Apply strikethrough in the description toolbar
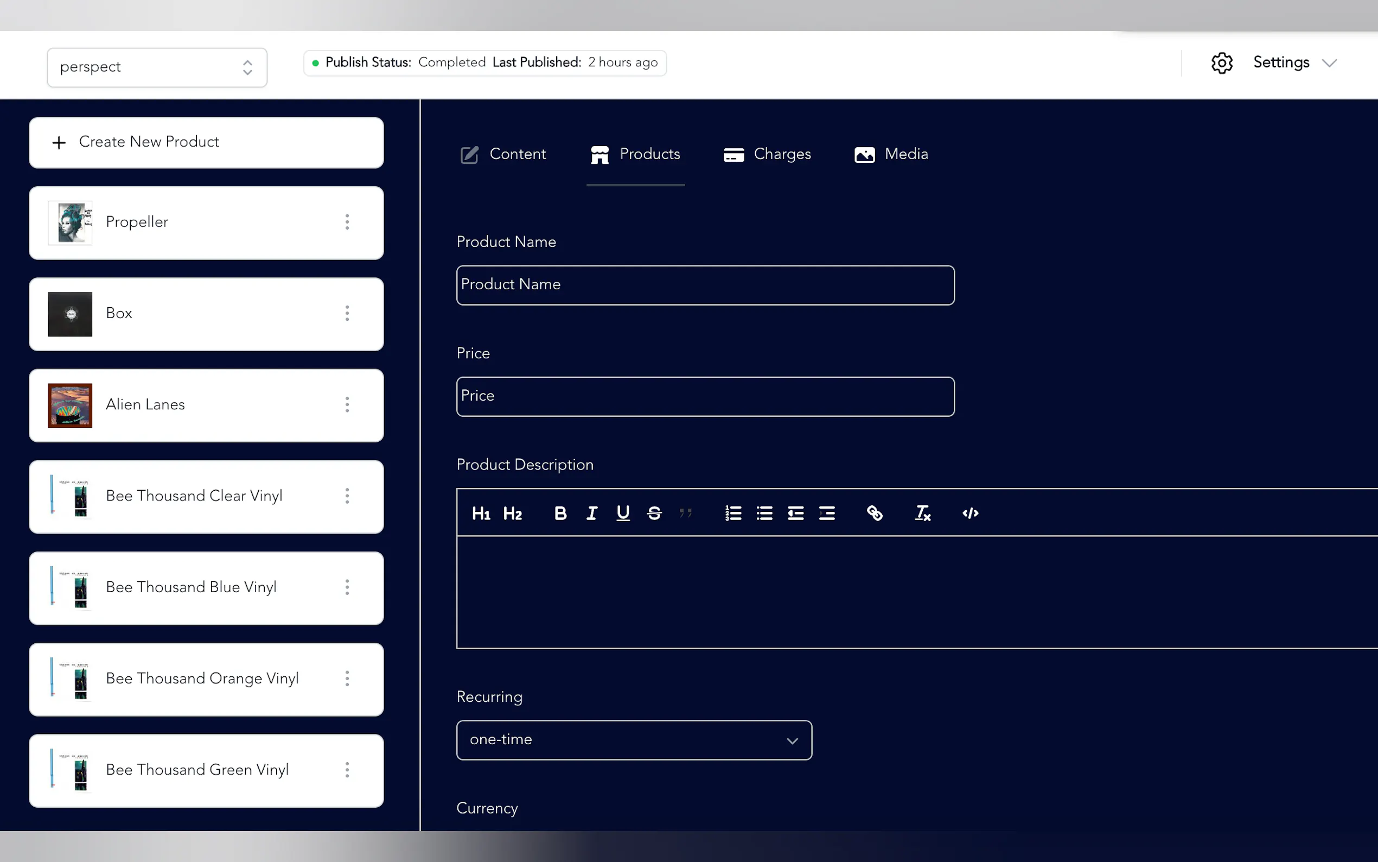 [x=654, y=514]
